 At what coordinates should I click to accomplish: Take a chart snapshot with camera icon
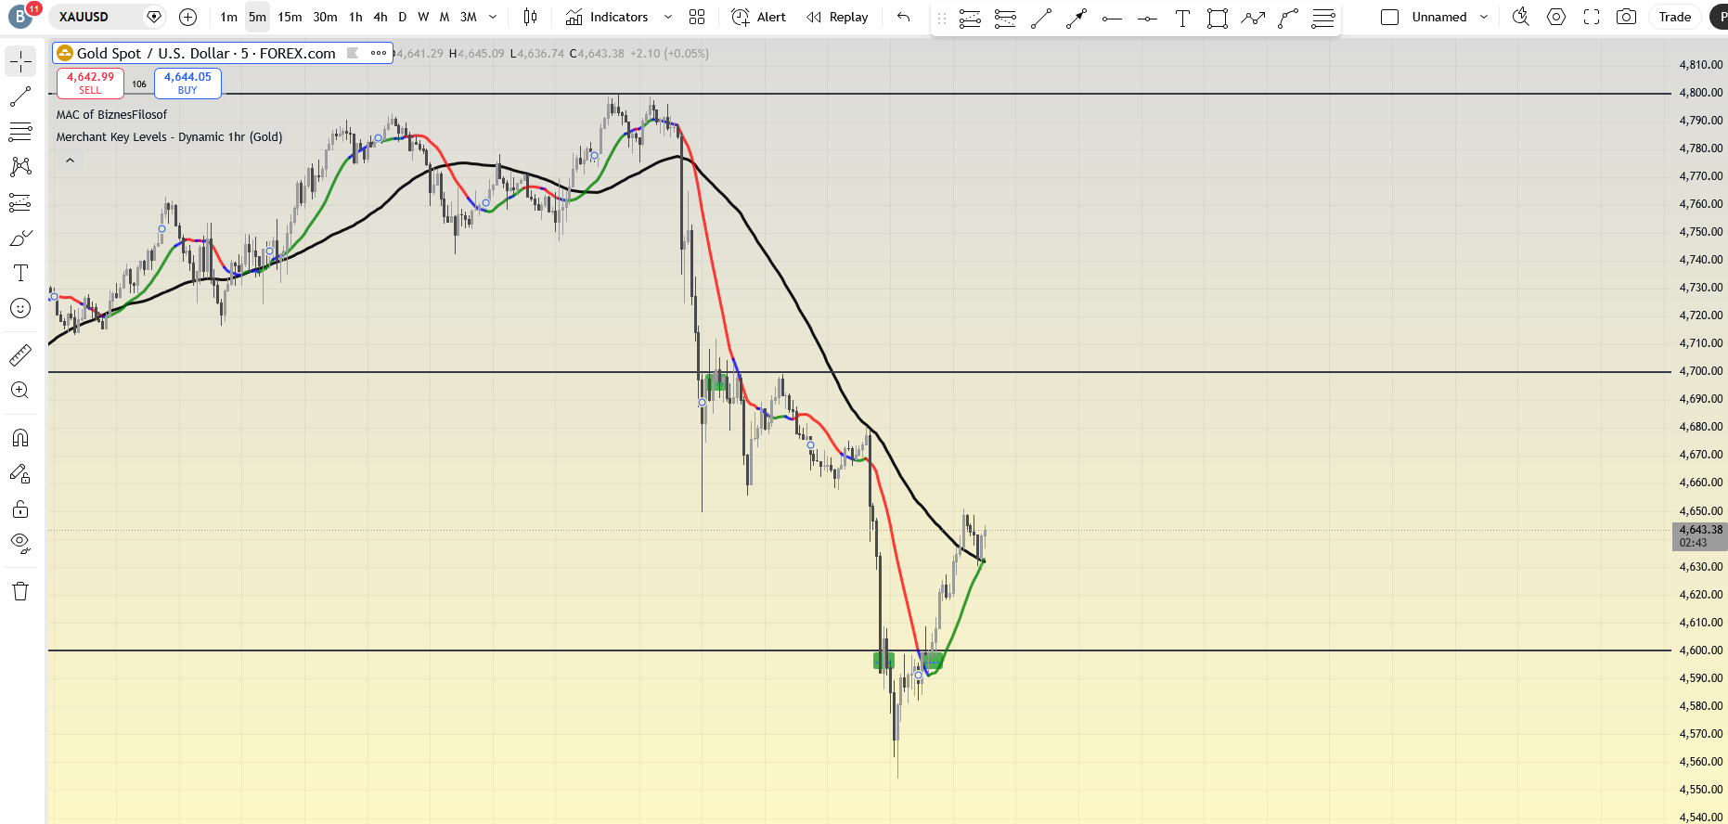[1626, 17]
